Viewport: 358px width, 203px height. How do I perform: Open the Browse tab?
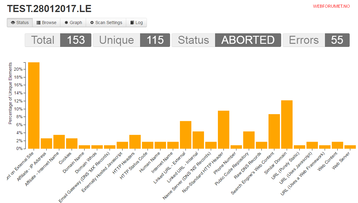point(47,23)
